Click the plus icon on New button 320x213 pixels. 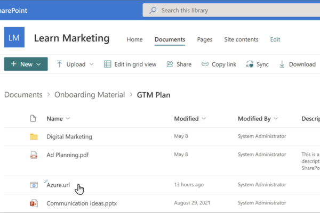click(x=14, y=64)
